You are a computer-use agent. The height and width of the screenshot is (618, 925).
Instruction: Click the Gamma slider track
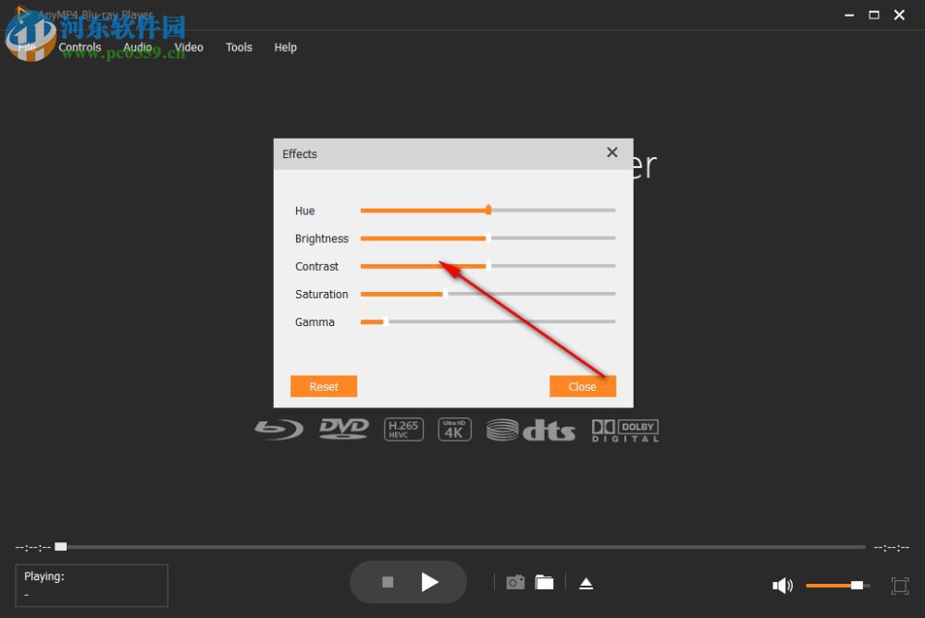487,321
